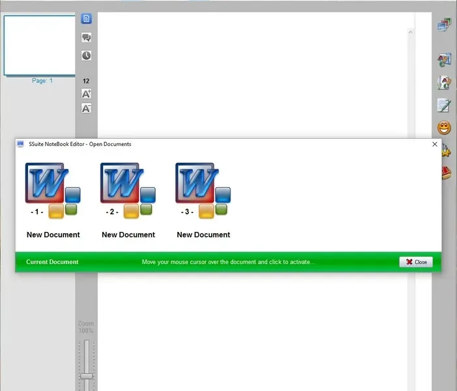Open the stacked windows icon
The width and height of the screenshot is (457, 391).
[444, 25]
